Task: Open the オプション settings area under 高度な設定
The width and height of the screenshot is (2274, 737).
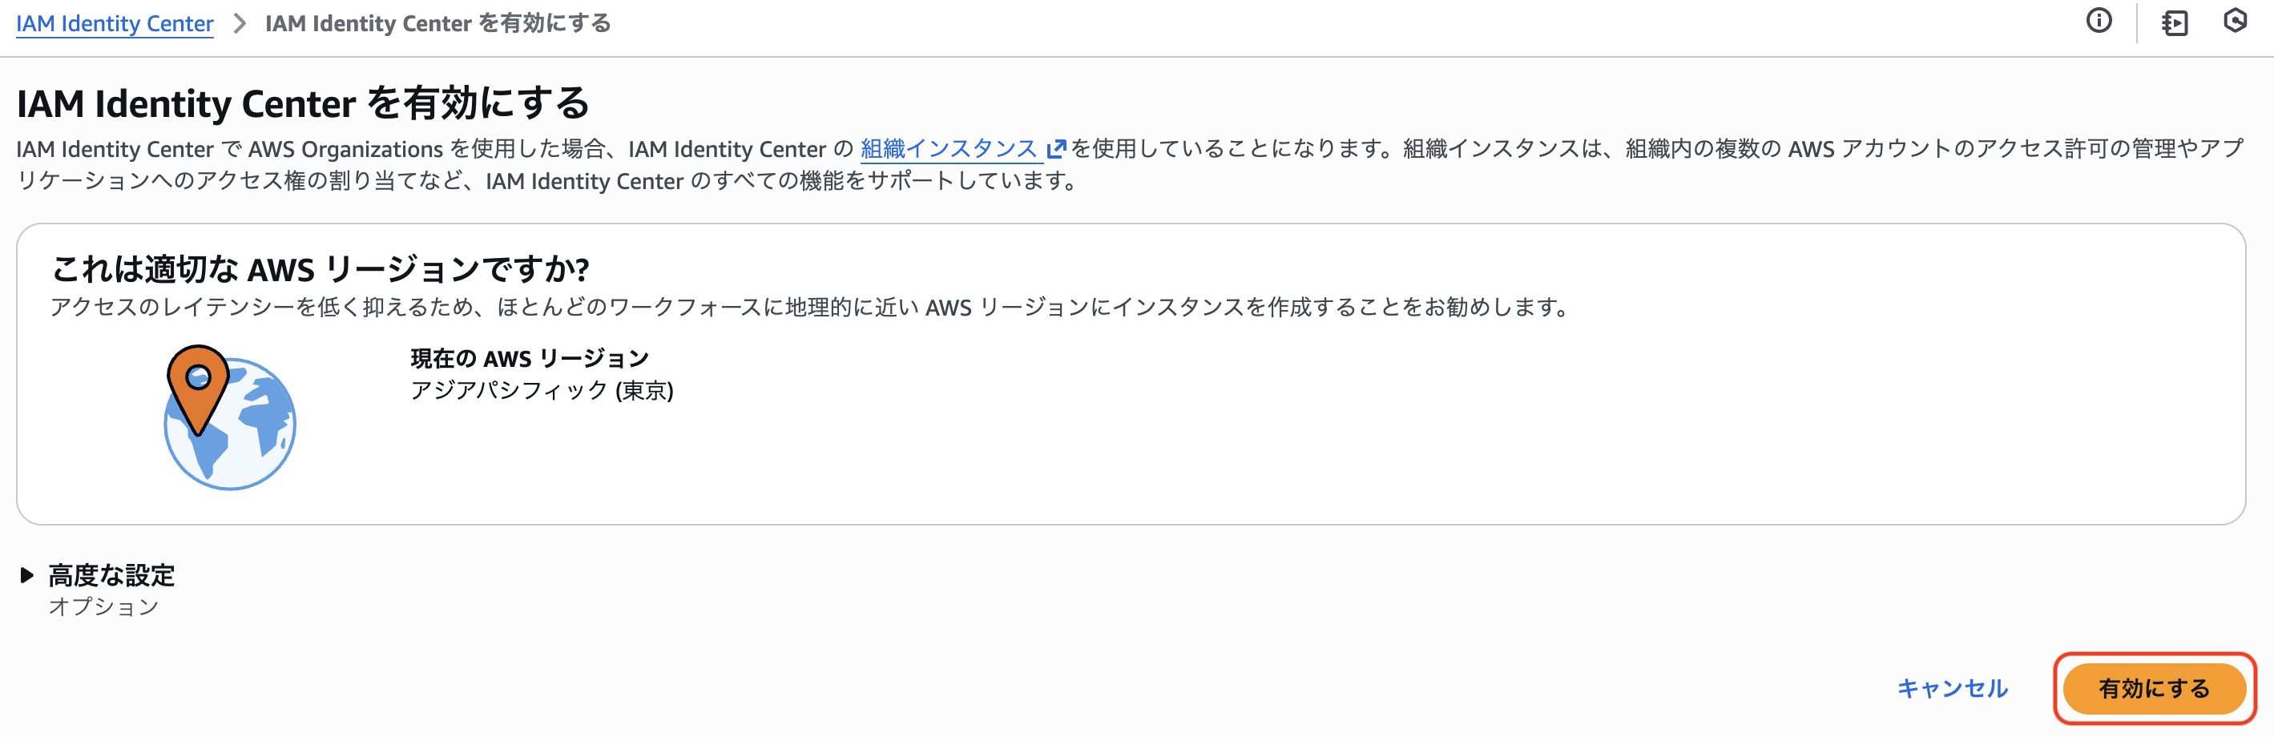Action: click(103, 606)
